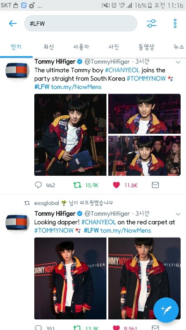Open the search filter settings icon
Image resolution: width=186 pixels, height=330 pixels.
pyautogui.click(x=151, y=24)
